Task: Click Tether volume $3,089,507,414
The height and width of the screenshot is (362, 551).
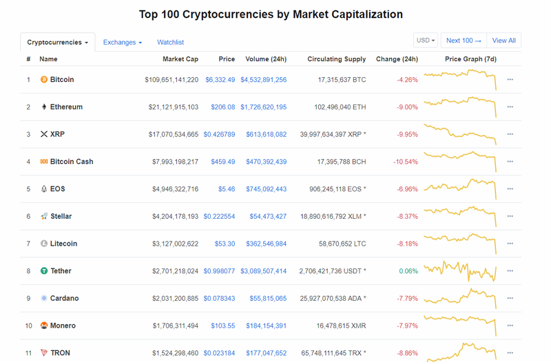Action: pos(264,271)
